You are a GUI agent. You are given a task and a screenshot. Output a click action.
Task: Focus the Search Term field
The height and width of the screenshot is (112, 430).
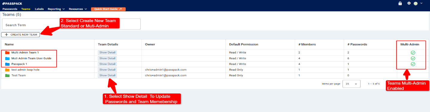(x=71, y=24)
